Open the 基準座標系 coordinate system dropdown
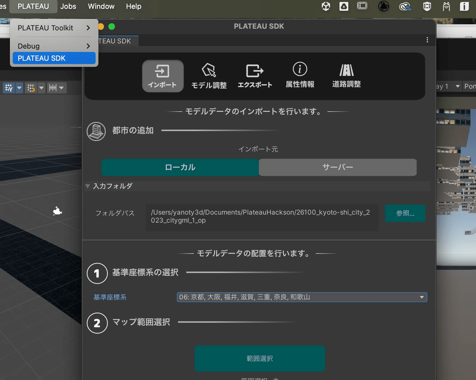The image size is (476, 380). 302,297
